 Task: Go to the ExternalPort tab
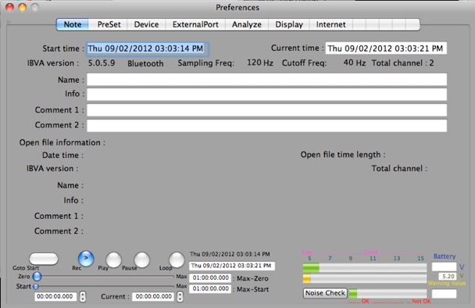click(195, 24)
